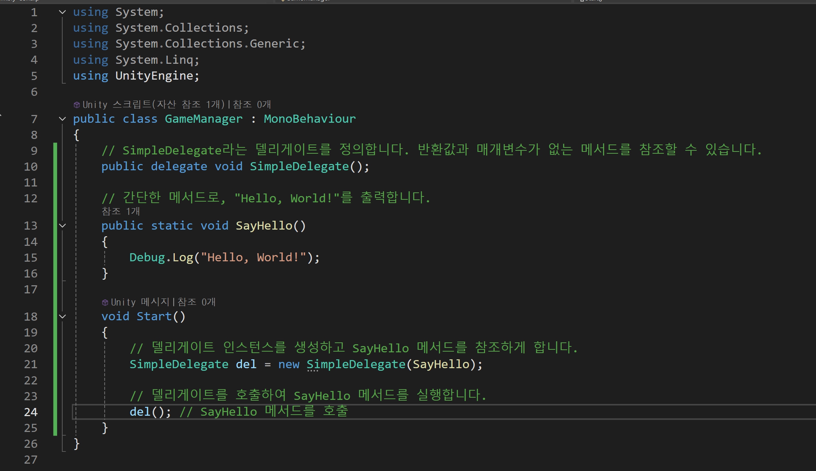Open the '참조 0개' CodeLens above GameManager class

pyautogui.click(x=252, y=105)
